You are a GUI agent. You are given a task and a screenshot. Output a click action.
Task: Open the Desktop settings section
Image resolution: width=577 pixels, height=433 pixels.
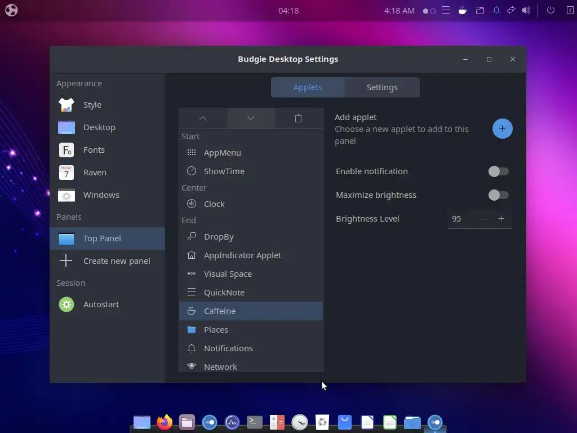click(x=108, y=127)
